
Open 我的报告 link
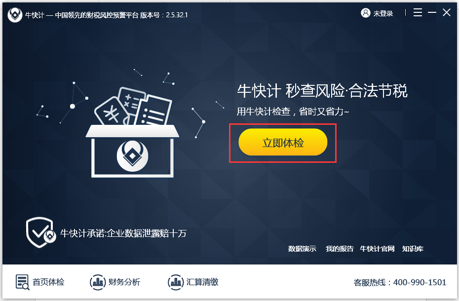(340, 249)
